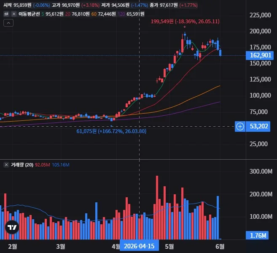Click the 저가 94,506원 low price
Image resolution: width=277 pixels, height=253 pixels.
pos(115,5)
